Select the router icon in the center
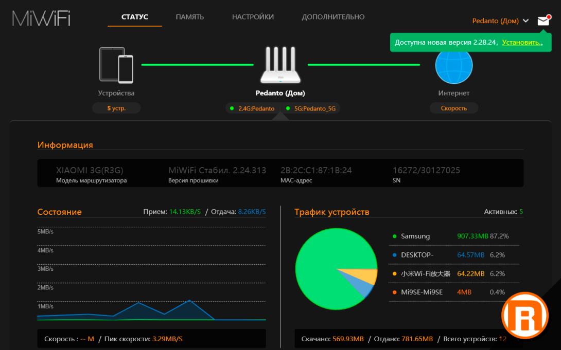 coord(280,65)
